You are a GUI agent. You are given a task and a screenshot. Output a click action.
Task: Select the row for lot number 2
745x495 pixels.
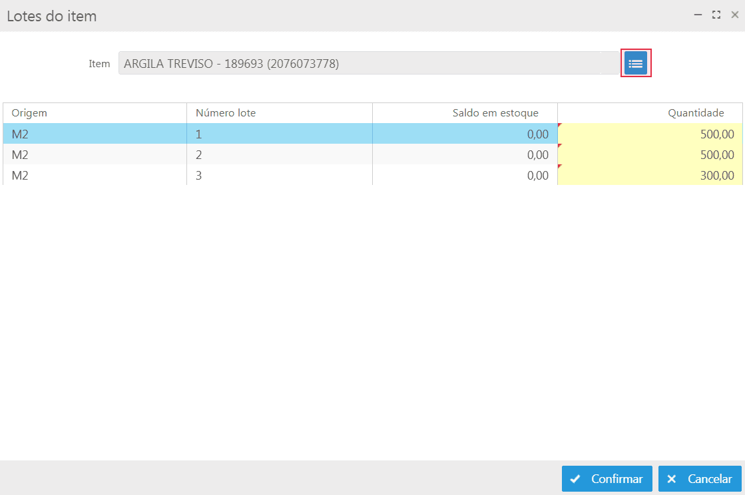tap(279, 155)
